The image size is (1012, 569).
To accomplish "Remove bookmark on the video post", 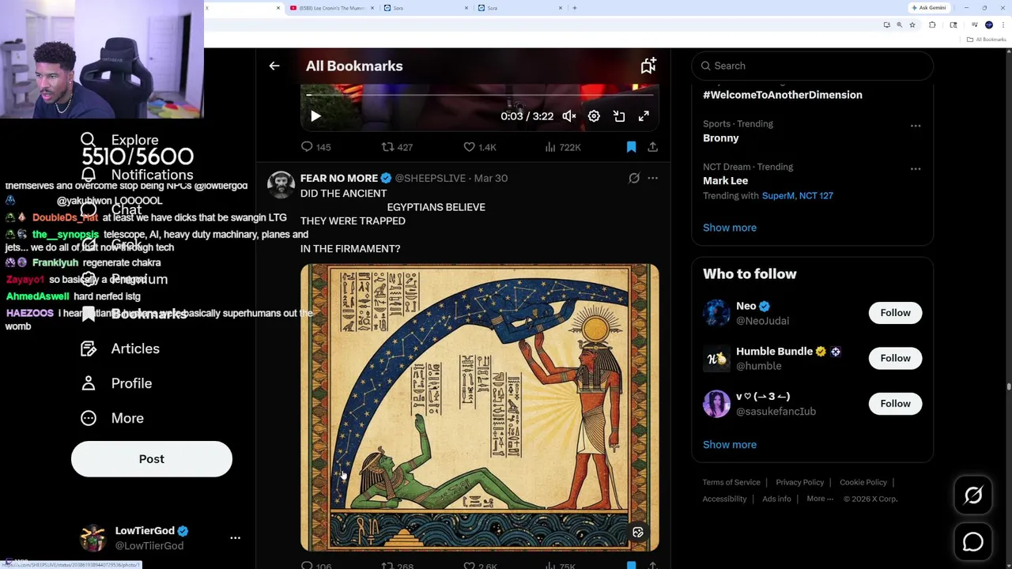I will [x=631, y=147].
